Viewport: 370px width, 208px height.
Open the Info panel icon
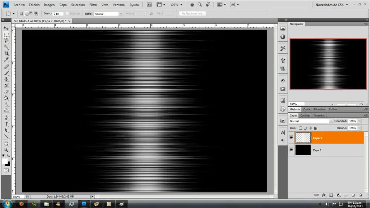pos(283,37)
